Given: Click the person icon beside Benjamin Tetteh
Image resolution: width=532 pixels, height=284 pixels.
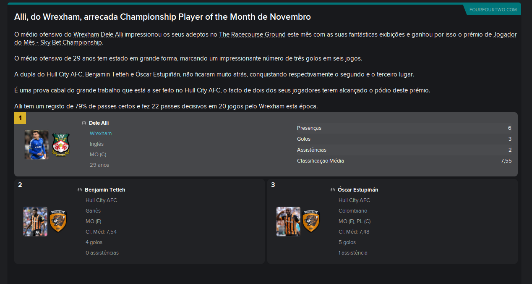Looking at the screenshot, I should coord(80,190).
